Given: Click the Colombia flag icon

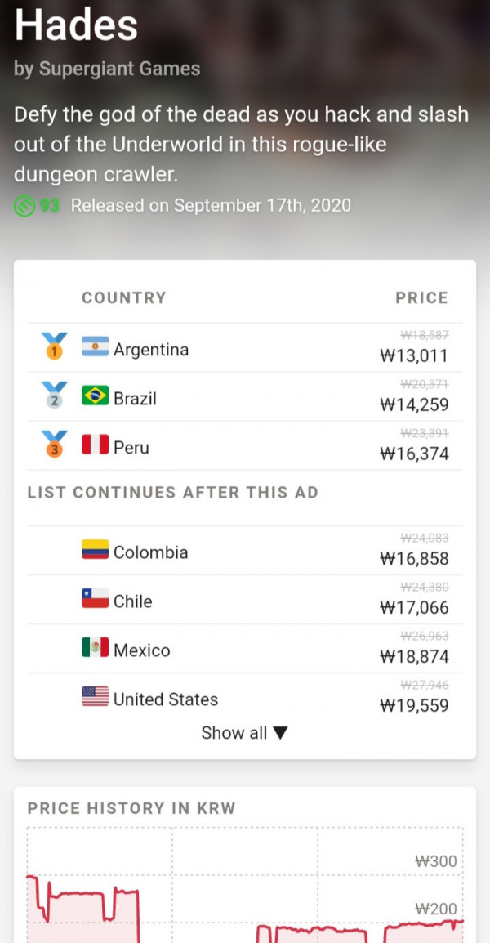Looking at the screenshot, I should coord(95,549).
